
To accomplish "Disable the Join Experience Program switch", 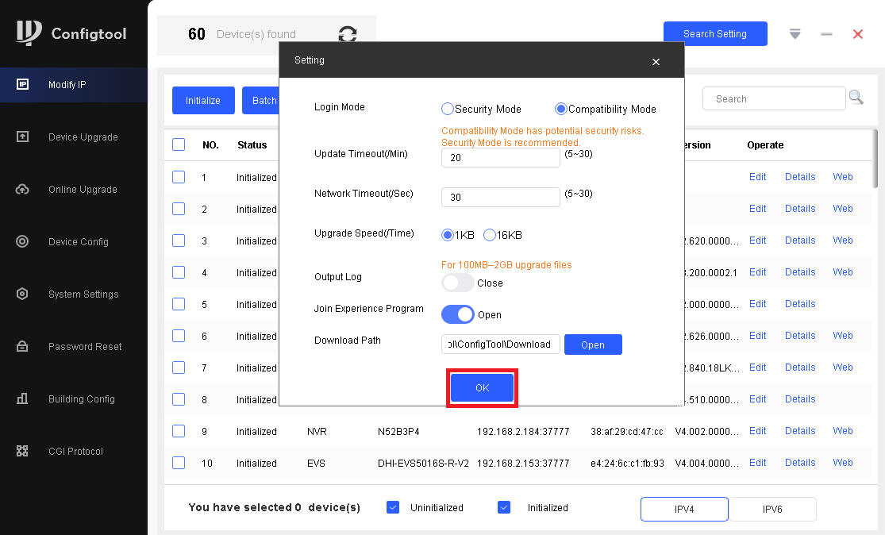I will pyautogui.click(x=457, y=314).
